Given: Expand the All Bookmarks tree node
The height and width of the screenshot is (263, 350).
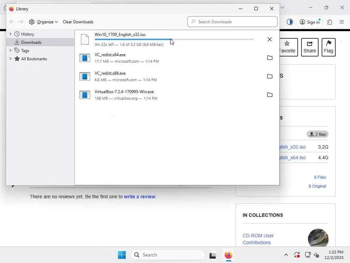Looking at the screenshot, I should 10,59.
